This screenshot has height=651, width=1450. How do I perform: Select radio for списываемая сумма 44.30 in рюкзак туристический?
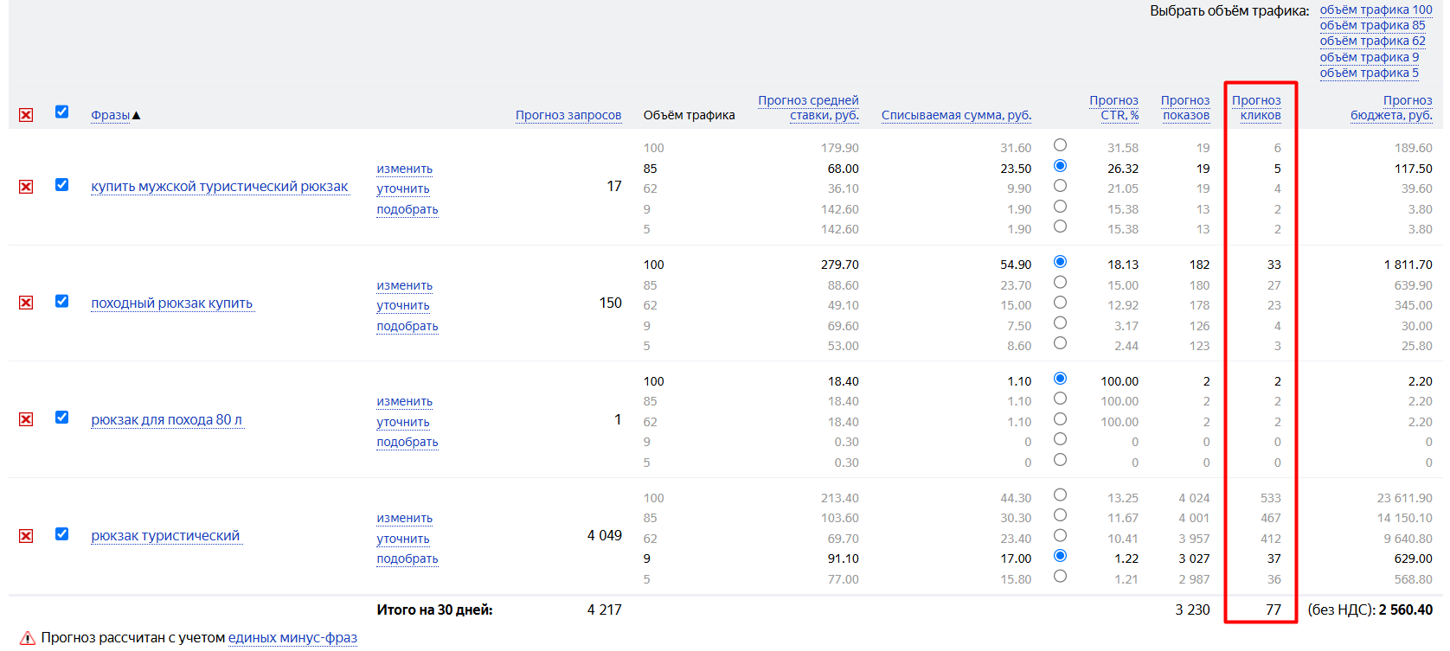coord(1060,495)
